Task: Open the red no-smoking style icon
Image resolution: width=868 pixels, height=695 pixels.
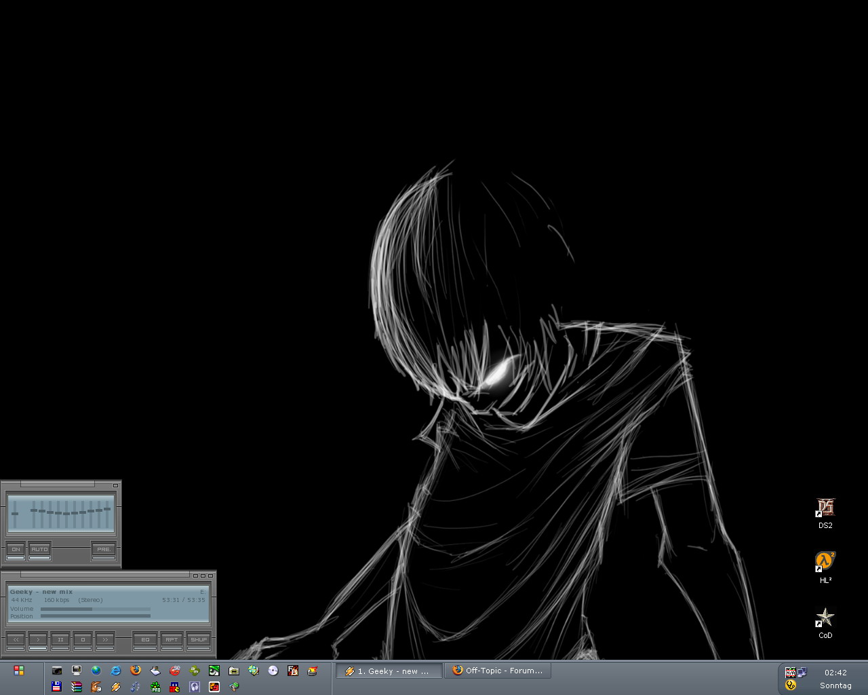Action: pyautogui.click(x=175, y=671)
